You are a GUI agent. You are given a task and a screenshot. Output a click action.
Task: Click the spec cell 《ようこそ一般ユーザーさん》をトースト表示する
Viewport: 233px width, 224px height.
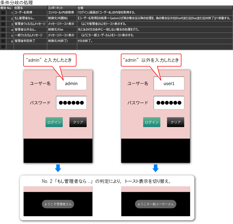point(155,35)
